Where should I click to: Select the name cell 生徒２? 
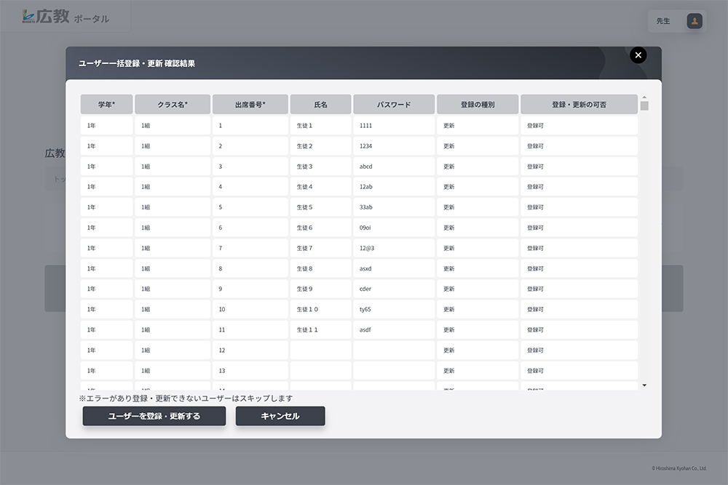click(x=320, y=146)
